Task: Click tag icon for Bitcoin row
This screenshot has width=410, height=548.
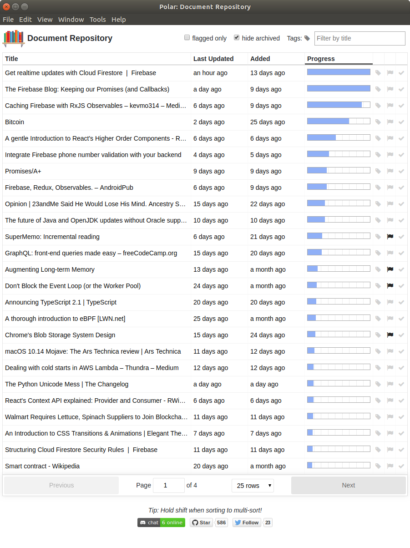Action: (x=378, y=122)
